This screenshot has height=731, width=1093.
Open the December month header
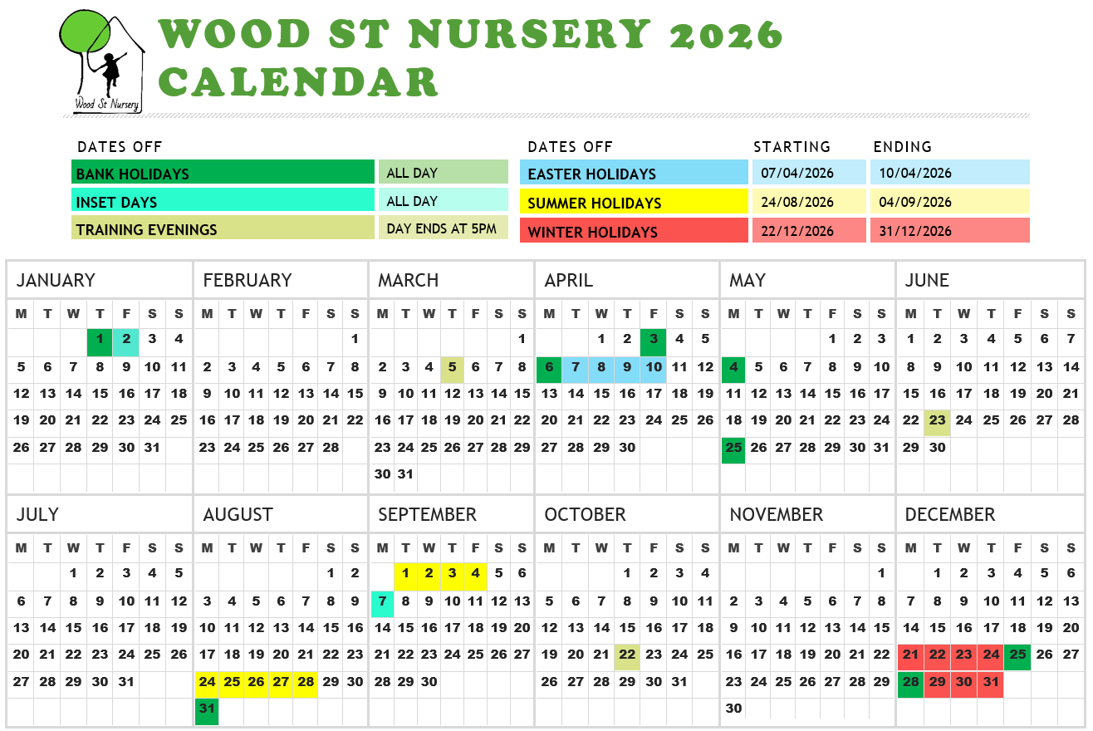point(949,515)
